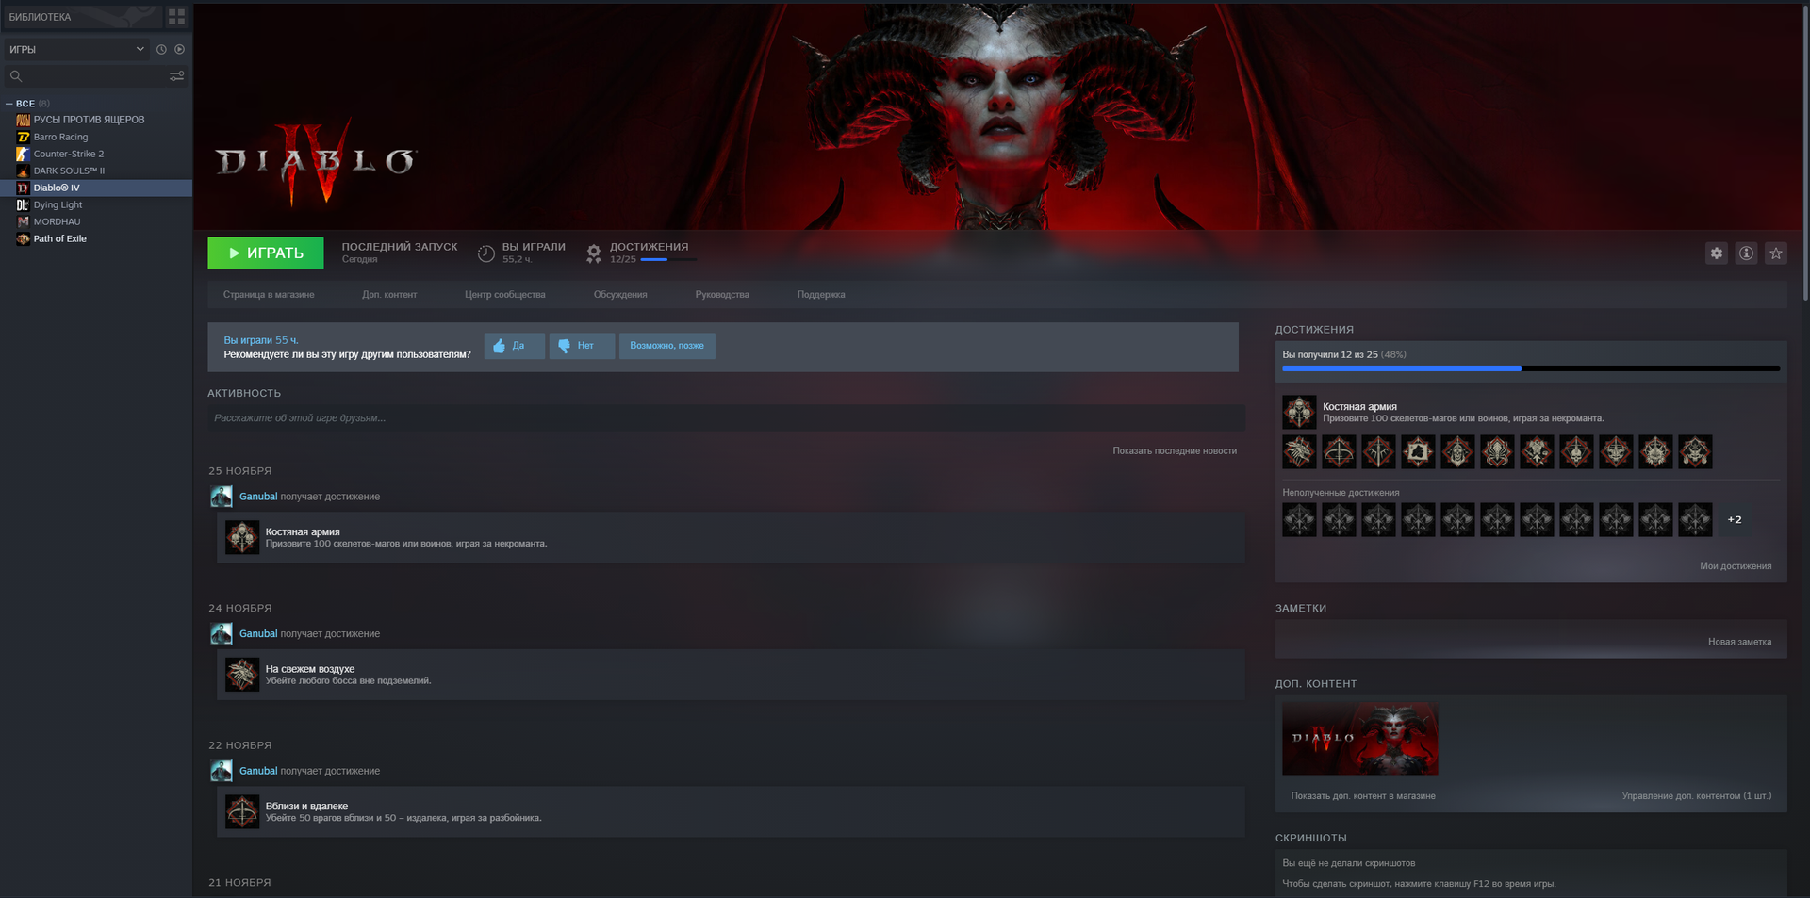
Task: Click achievements progress bar in right panel
Action: point(1531,368)
